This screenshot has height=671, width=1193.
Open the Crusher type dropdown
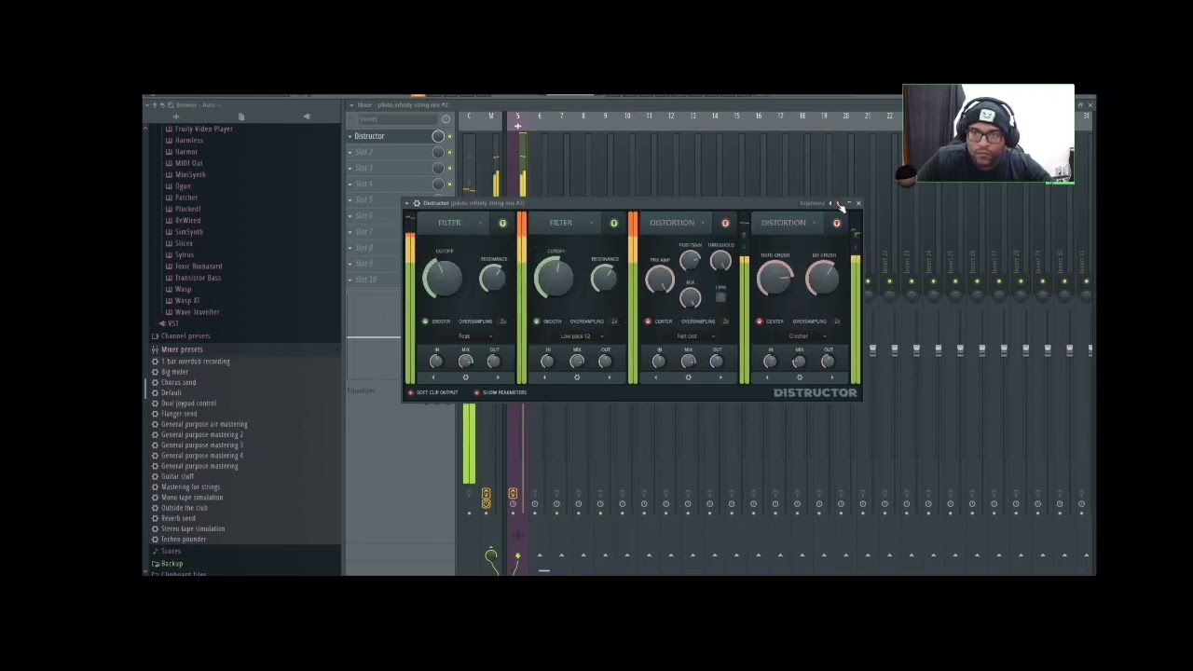coord(802,336)
